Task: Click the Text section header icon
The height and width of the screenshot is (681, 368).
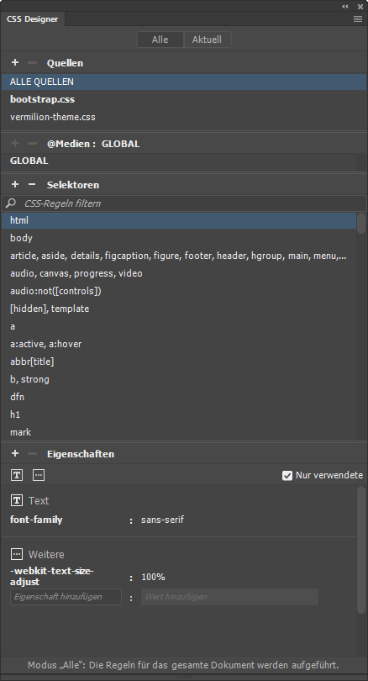Action: pyautogui.click(x=17, y=501)
